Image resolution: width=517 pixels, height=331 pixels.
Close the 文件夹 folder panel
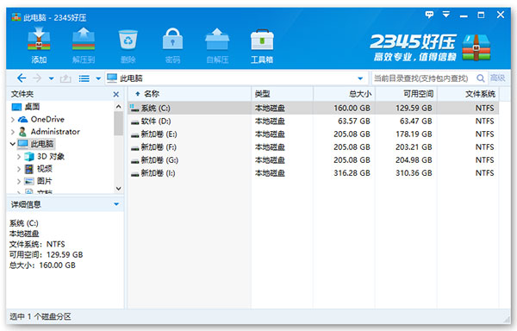pyautogui.click(x=116, y=94)
